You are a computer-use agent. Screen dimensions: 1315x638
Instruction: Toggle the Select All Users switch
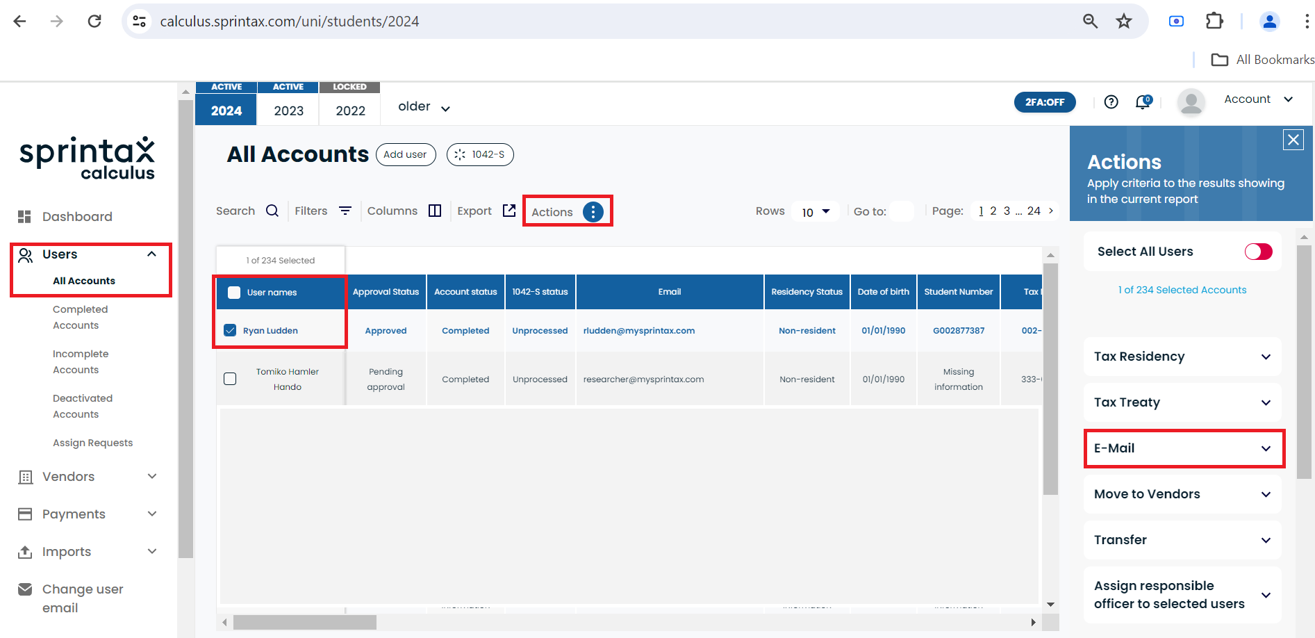[x=1258, y=252]
